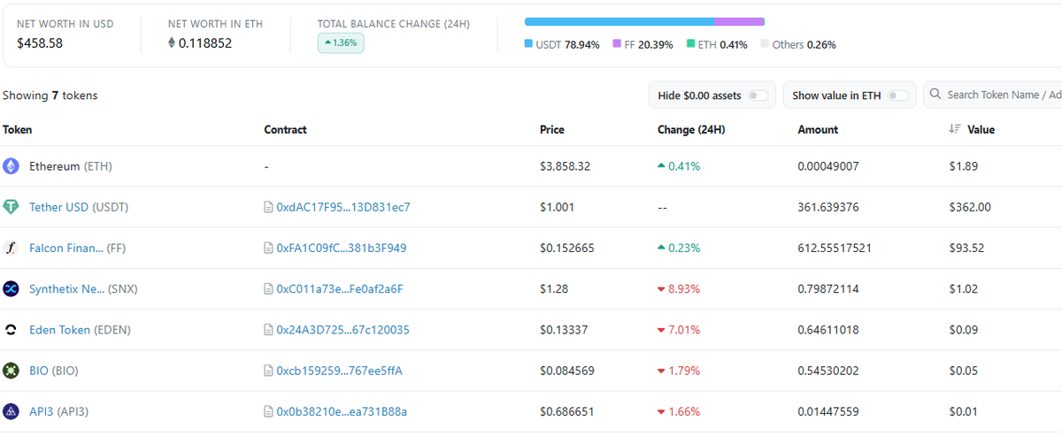
Task: Click contract document icon in FF row
Action: 268,248
